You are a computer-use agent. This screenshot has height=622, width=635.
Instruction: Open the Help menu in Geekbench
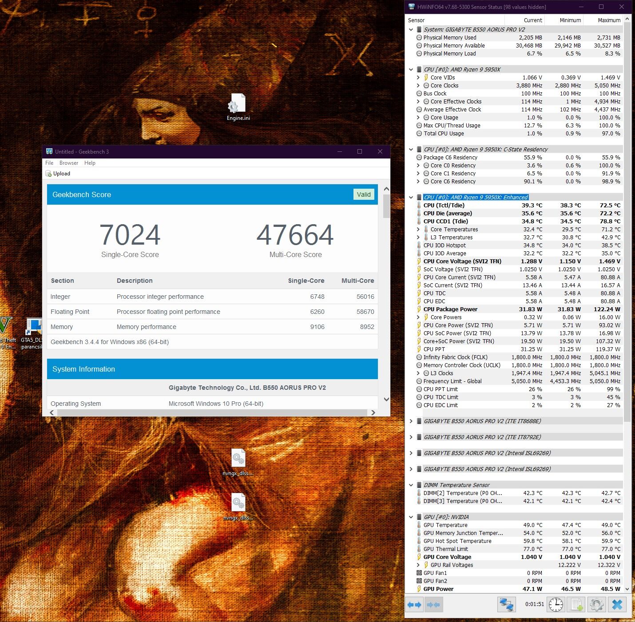point(90,163)
